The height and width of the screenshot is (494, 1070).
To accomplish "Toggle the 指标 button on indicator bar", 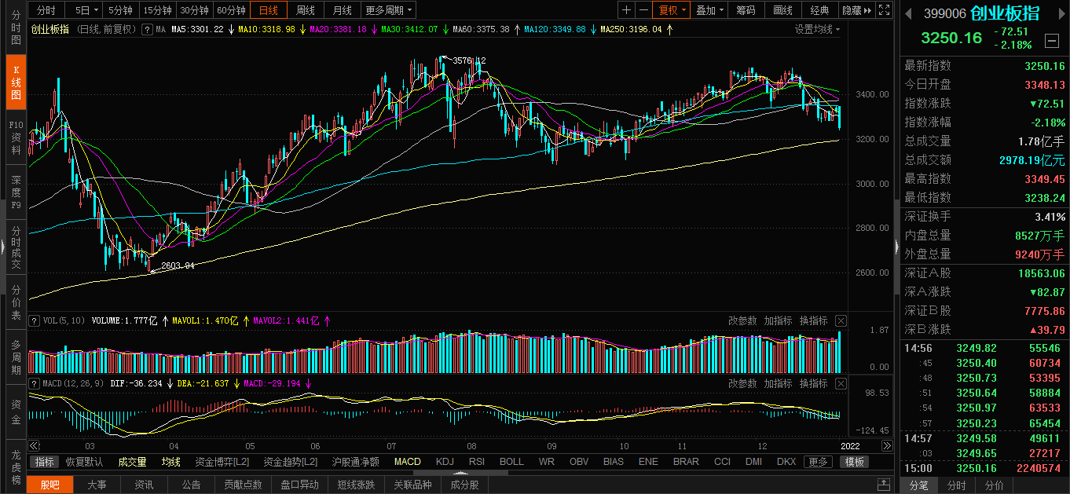I will coord(45,462).
